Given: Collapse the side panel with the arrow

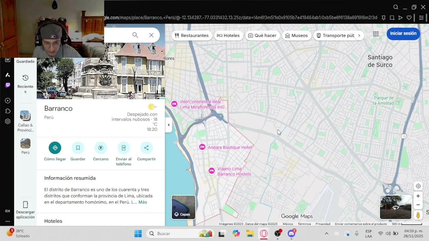Looking at the screenshot, I should [169, 125].
